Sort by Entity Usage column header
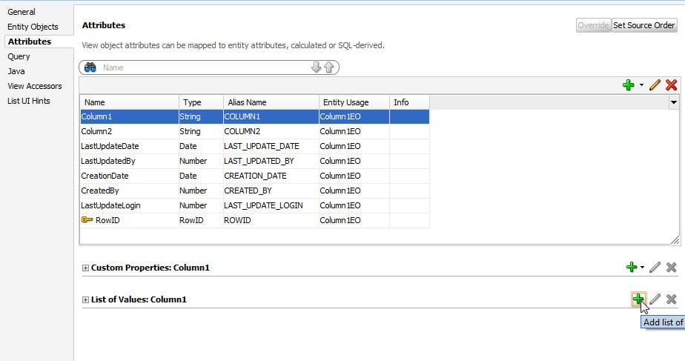 [354, 102]
